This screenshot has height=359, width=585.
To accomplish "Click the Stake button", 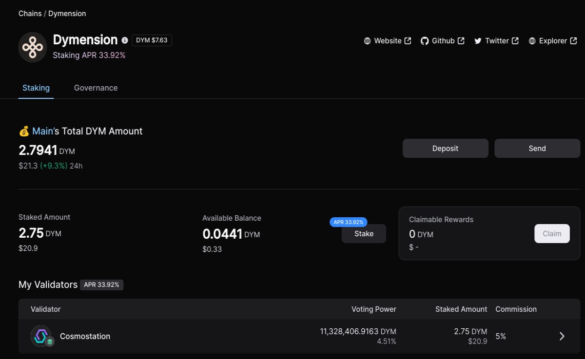I will (x=364, y=234).
